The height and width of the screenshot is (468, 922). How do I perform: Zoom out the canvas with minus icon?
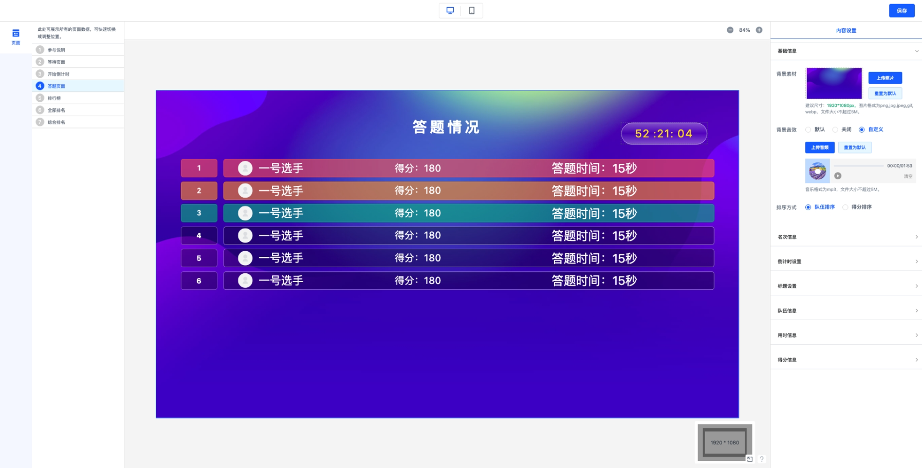click(730, 30)
